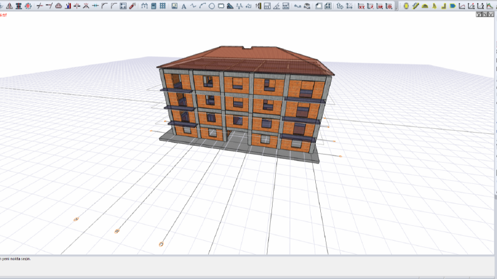Click the triangle ruler slope icon

point(276,6)
